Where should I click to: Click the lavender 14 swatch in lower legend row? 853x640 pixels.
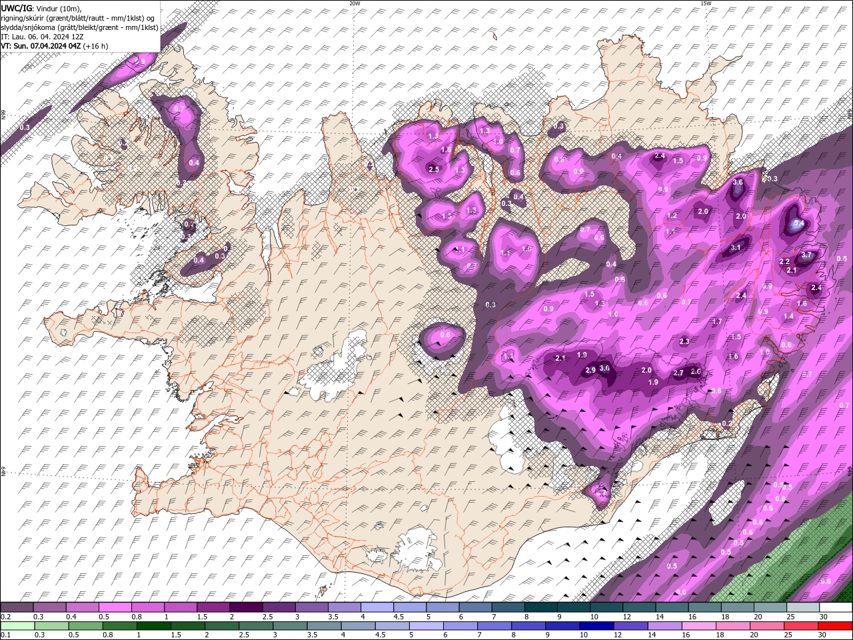(664, 626)
